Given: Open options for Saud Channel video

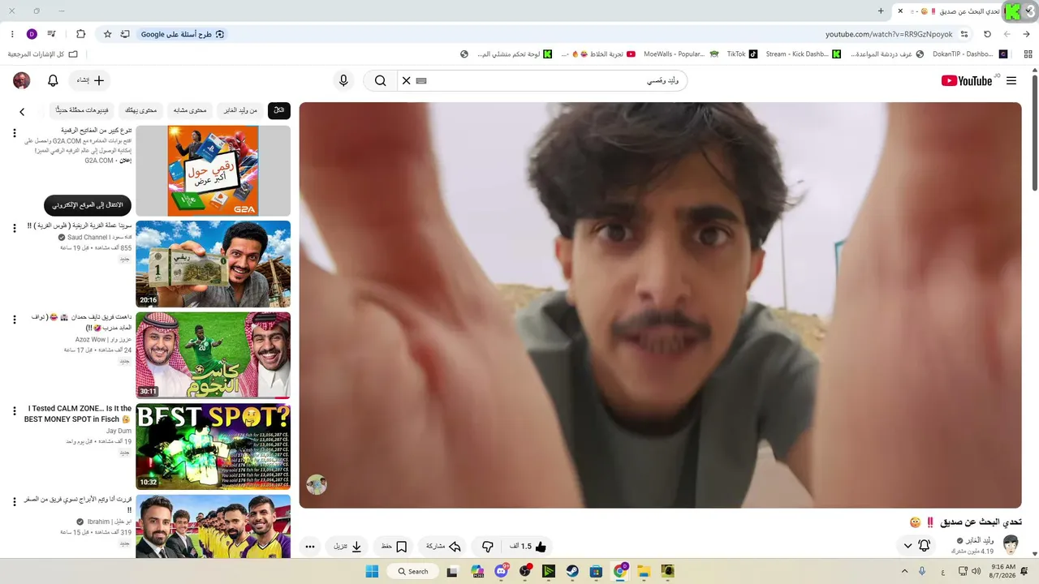Looking at the screenshot, I should tap(14, 229).
